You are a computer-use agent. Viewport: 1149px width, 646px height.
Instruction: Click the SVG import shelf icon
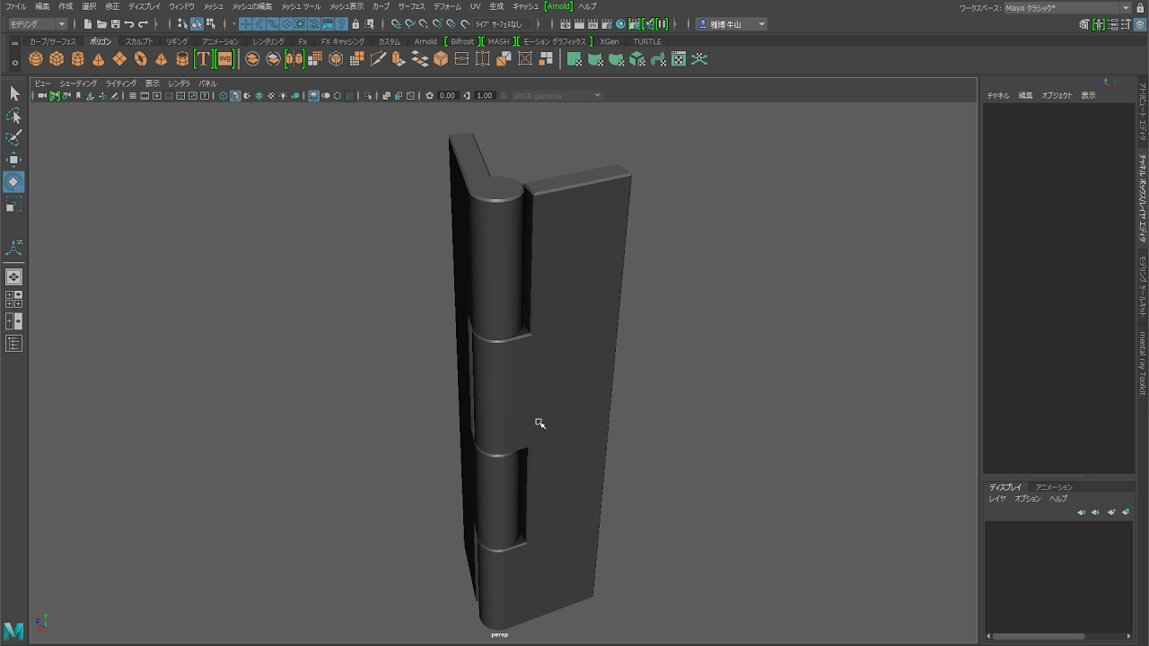point(224,59)
